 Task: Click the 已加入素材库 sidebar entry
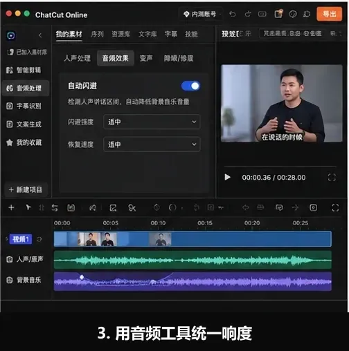(27, 52)
